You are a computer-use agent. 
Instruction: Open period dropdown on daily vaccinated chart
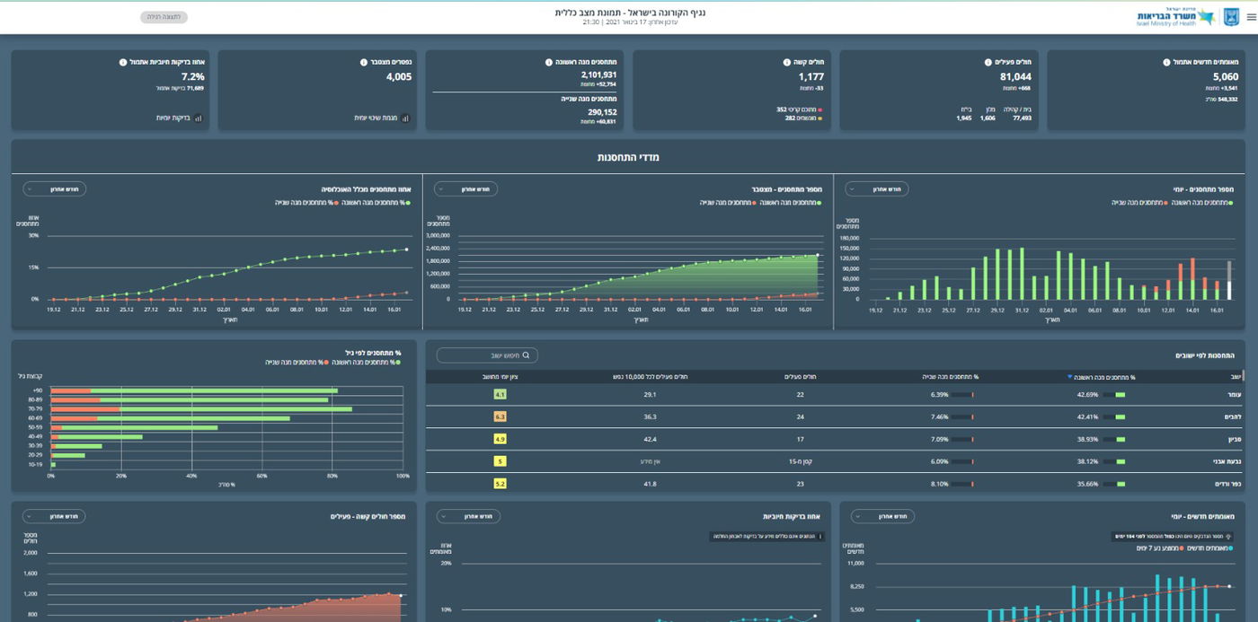[877, 189]
